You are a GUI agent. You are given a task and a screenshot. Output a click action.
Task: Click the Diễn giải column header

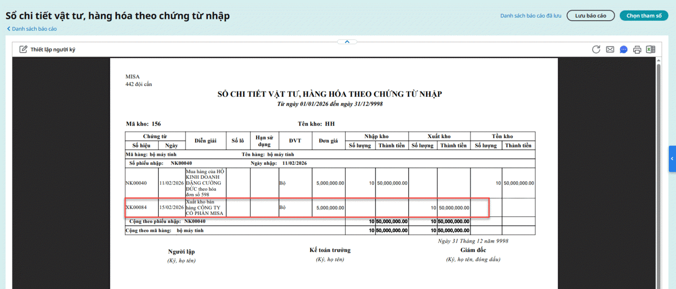coord(206,141)
